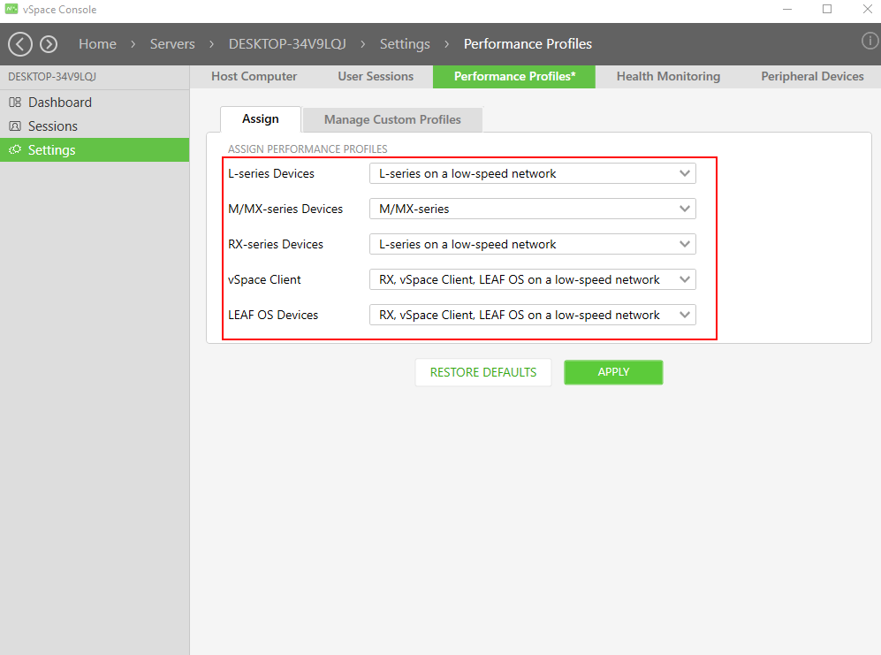Screen dimensions: 881x655
Task: Click the LEAF OS Devices label
Action: [x=273, y=315]
